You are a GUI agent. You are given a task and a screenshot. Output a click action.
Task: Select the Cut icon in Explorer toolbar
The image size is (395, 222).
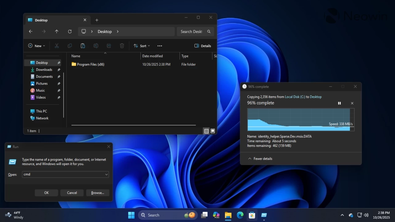point(57,46)
